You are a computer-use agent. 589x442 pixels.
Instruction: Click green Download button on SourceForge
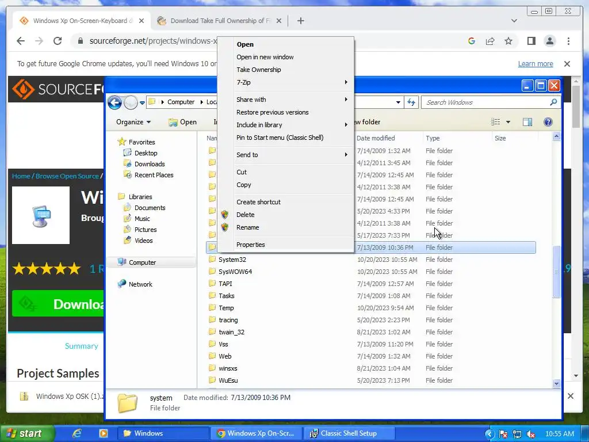coord(58,304)
